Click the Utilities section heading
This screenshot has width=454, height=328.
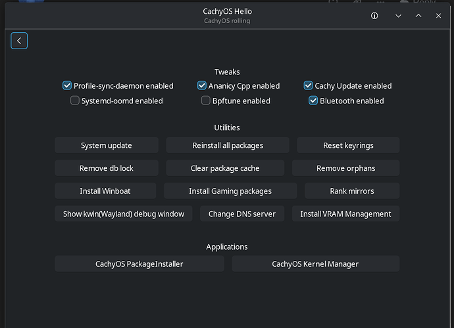(227, 128)
